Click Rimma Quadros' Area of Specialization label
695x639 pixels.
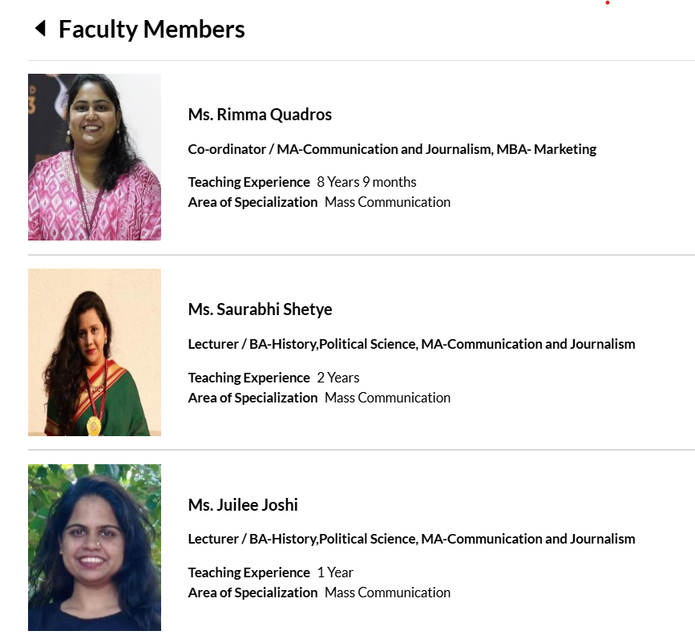pyautogui.click(x=253, y=202)
